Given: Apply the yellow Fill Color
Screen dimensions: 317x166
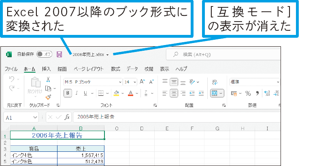Looking at the screenshot, I should pyautogui.click(x=116, y=93).
